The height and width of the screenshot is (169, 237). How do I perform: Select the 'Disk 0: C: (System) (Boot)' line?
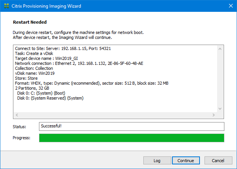[41, 93]
